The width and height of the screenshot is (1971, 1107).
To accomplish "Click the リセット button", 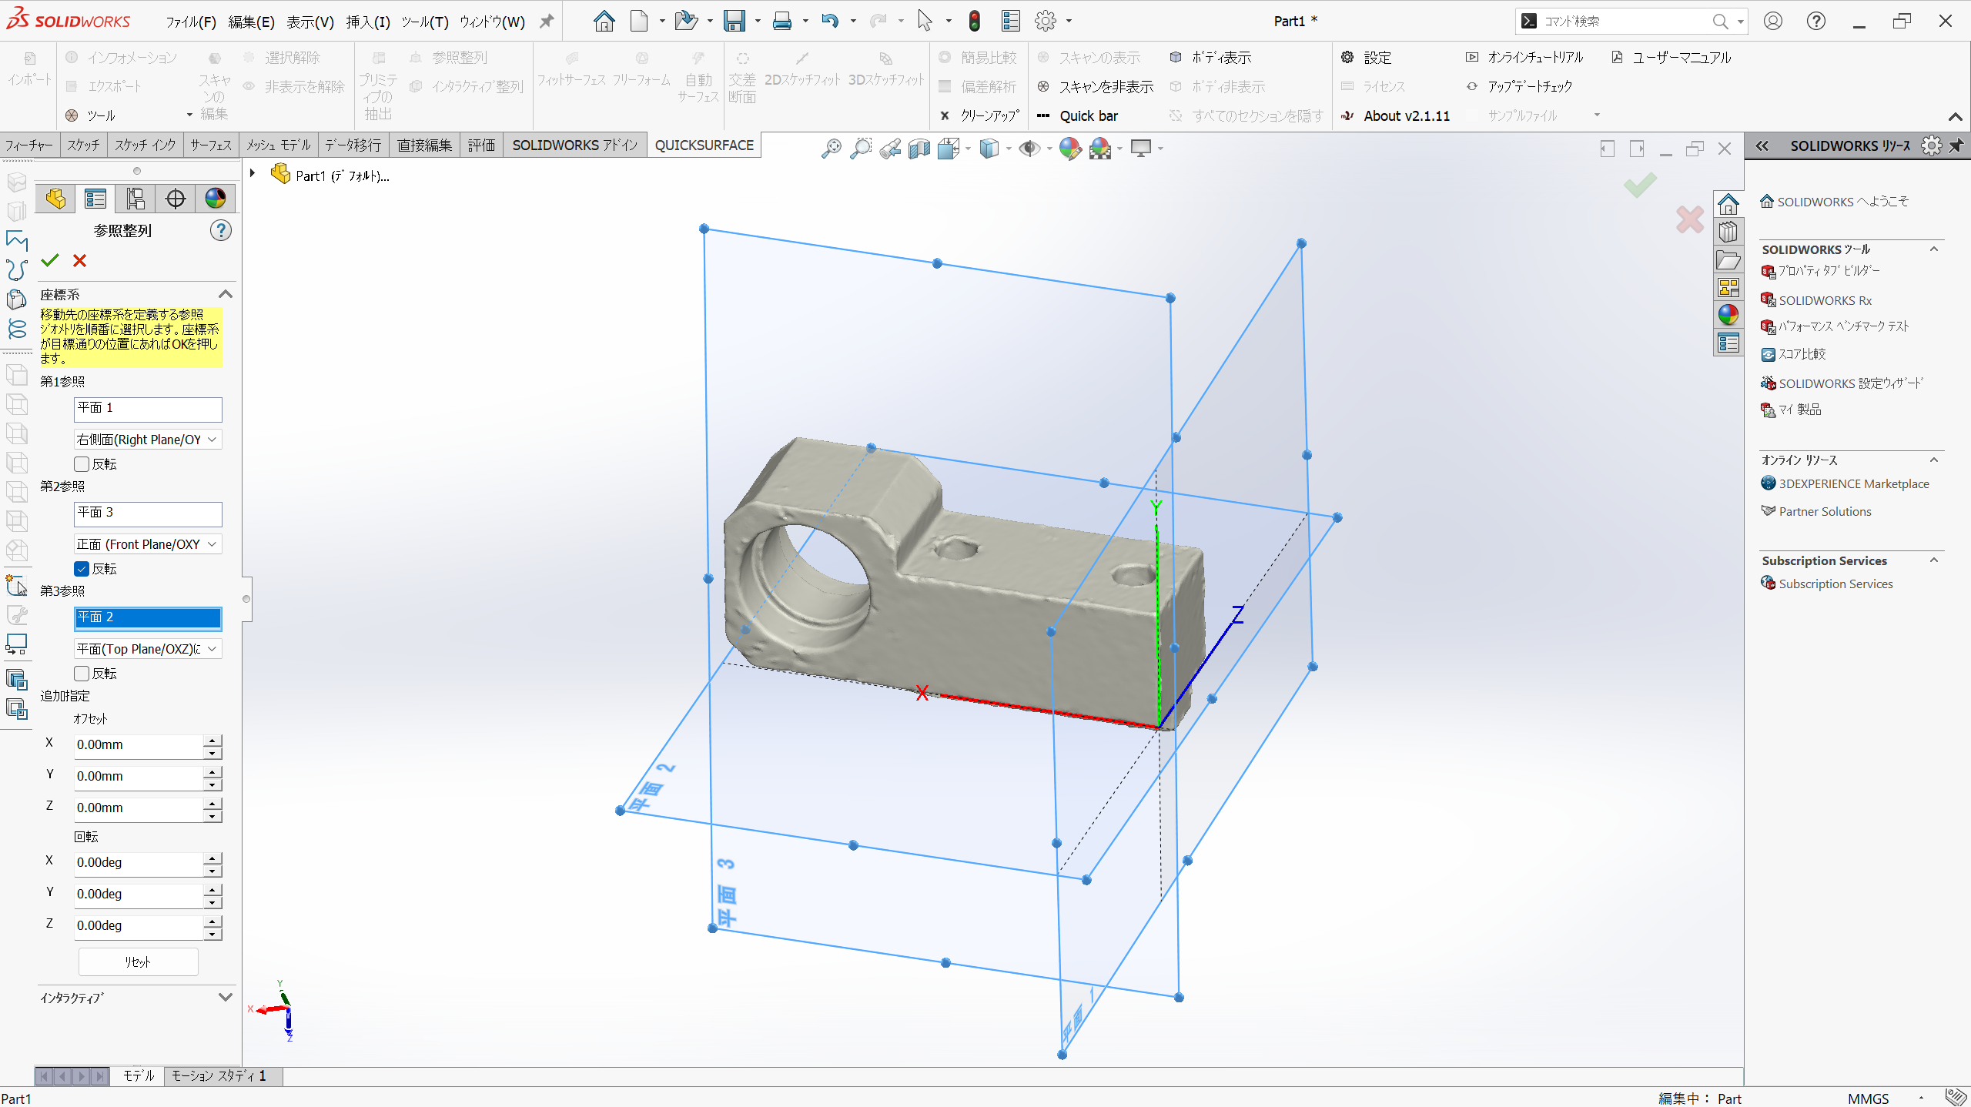I will click(139, 962).
